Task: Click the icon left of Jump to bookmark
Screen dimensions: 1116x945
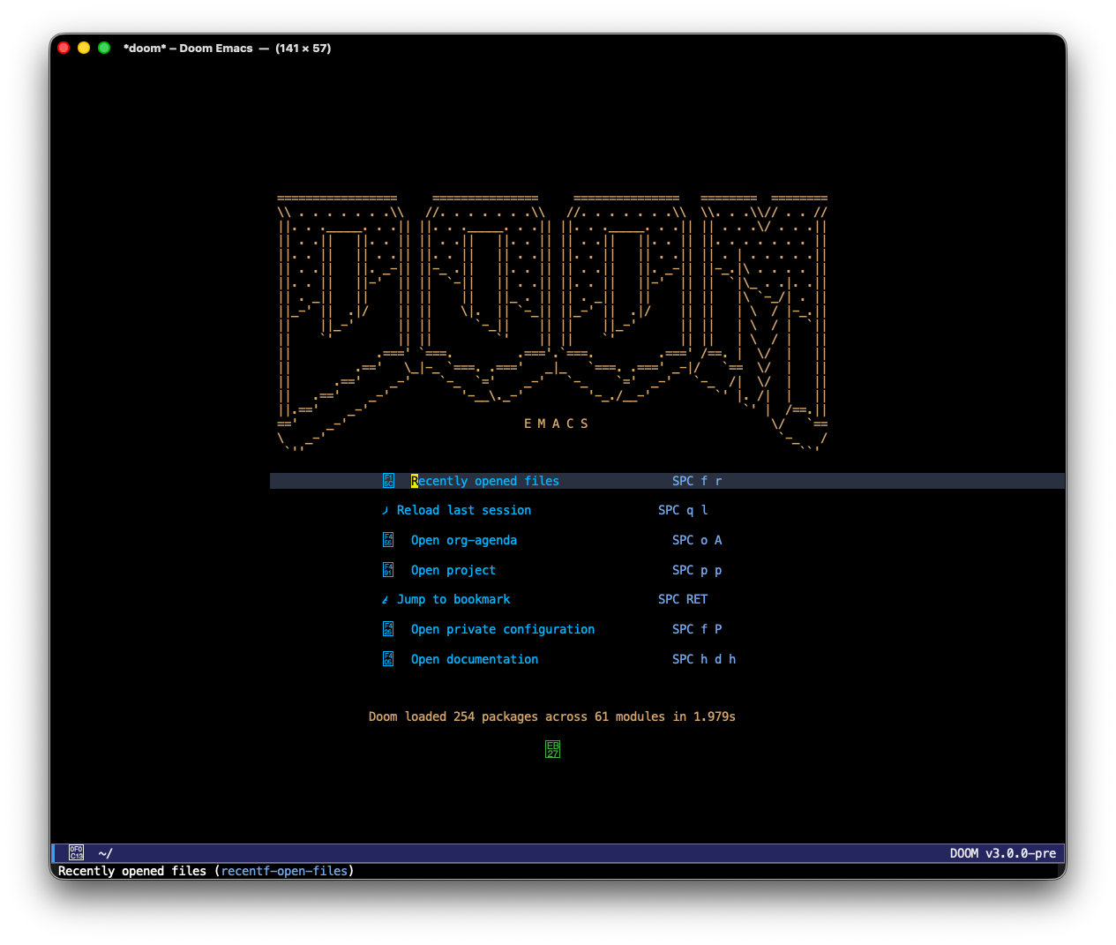Action: (385, 600)
